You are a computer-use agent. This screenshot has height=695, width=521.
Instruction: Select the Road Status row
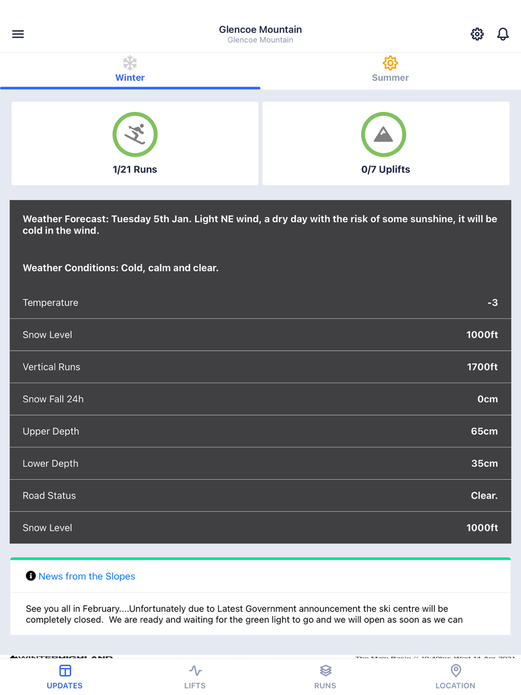tap(260, 495)
